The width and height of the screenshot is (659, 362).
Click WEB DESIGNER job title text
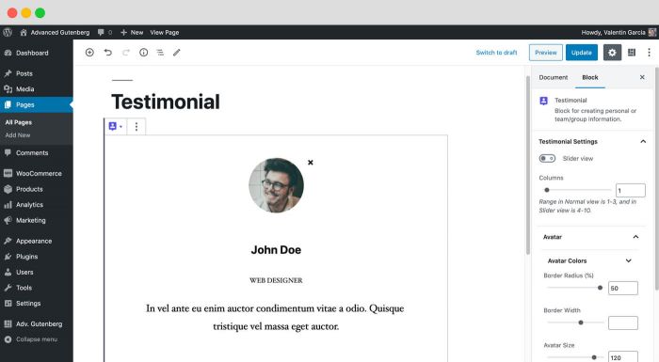click(276, 280)
